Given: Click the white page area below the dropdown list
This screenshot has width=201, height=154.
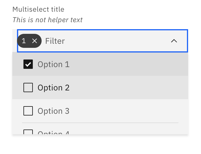Looking at the screenshot, I should (100, 145).
